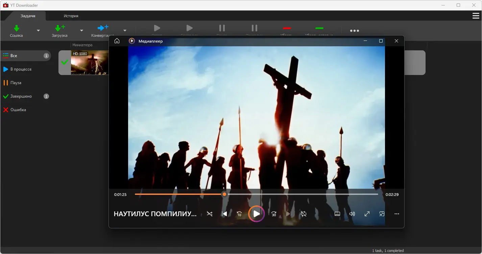This screenshot has height=254, width=482.
Task: Open media player more options menu
Action: 397,214
